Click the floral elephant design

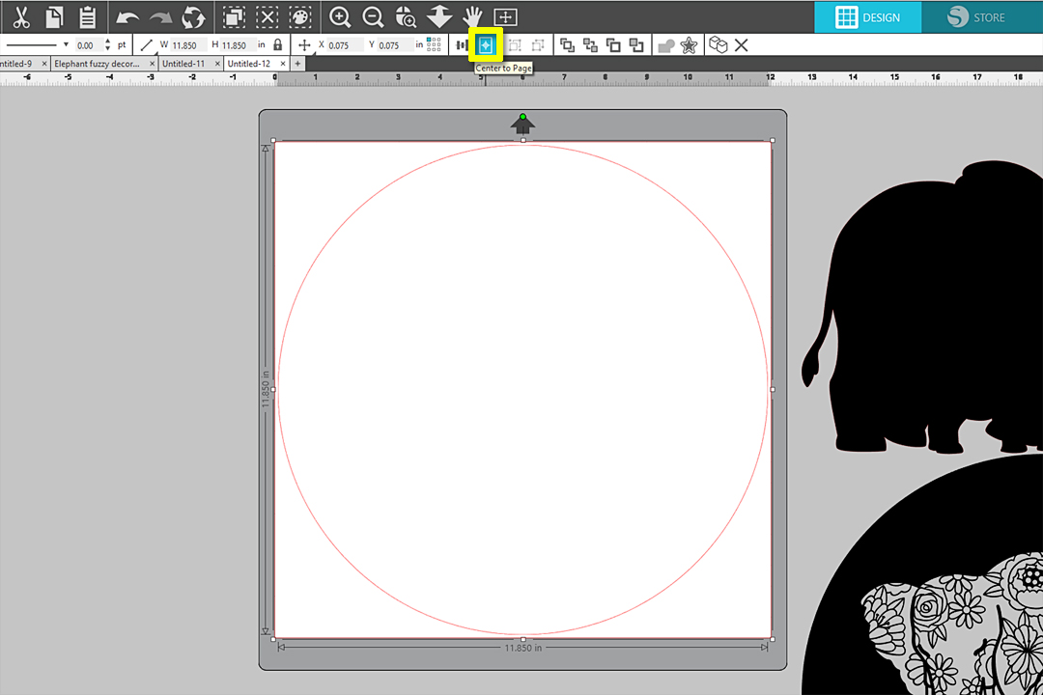[x=954, y=624]
